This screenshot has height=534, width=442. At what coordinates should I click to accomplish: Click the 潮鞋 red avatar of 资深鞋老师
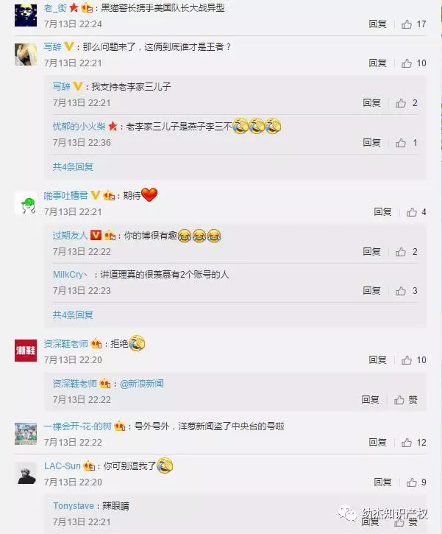[26, 351]
